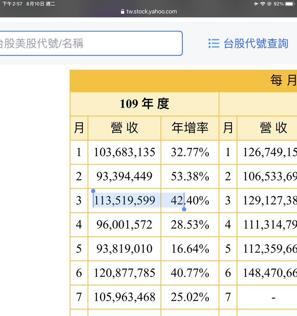Image resolution: width=297 pixels, height=316 pixels.
Task: Tap the highlighted value 113,519,599
Action: pyautogui.click(x=125, y=201)
